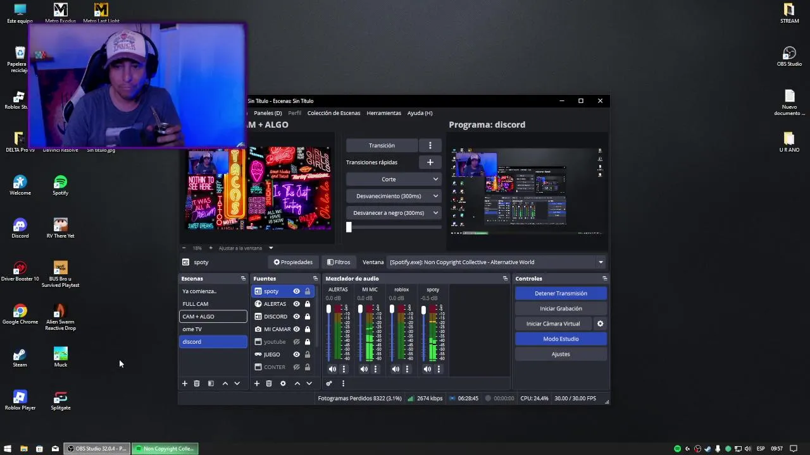The image size is (810, 455).
Task: Open spoty channel three-dot options
Action: point(439,369)
